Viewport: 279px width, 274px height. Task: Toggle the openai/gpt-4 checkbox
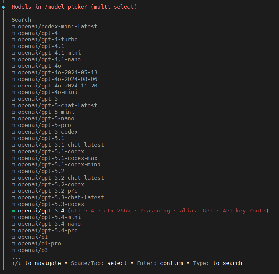coord(14,33)
